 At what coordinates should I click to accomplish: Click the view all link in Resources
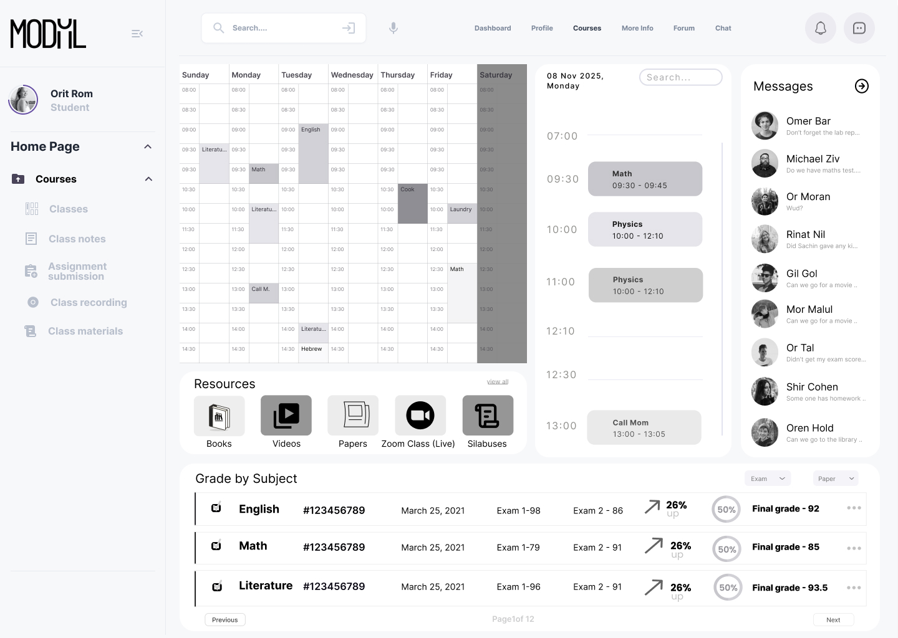tap(497, 381)
